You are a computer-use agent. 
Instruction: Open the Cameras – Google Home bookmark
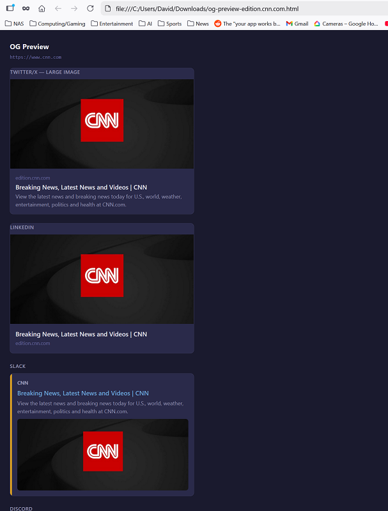click(346, 24)
